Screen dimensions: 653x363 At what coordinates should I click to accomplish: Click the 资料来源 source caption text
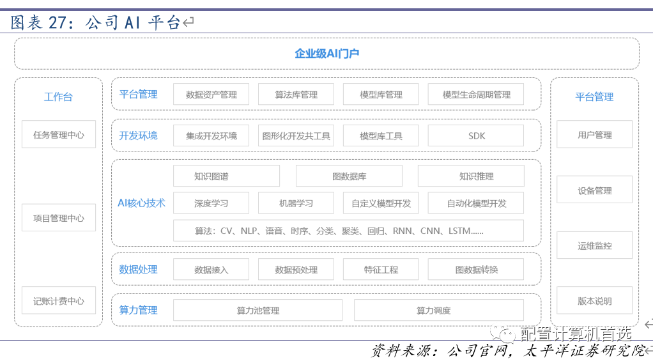(x=508, y=350)
